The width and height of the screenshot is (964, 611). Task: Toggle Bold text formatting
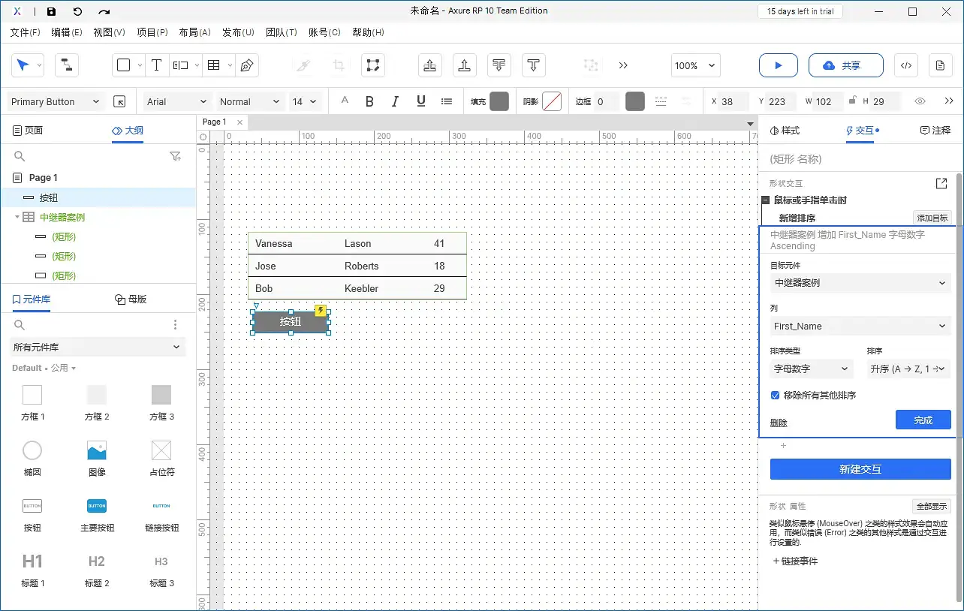369,101
